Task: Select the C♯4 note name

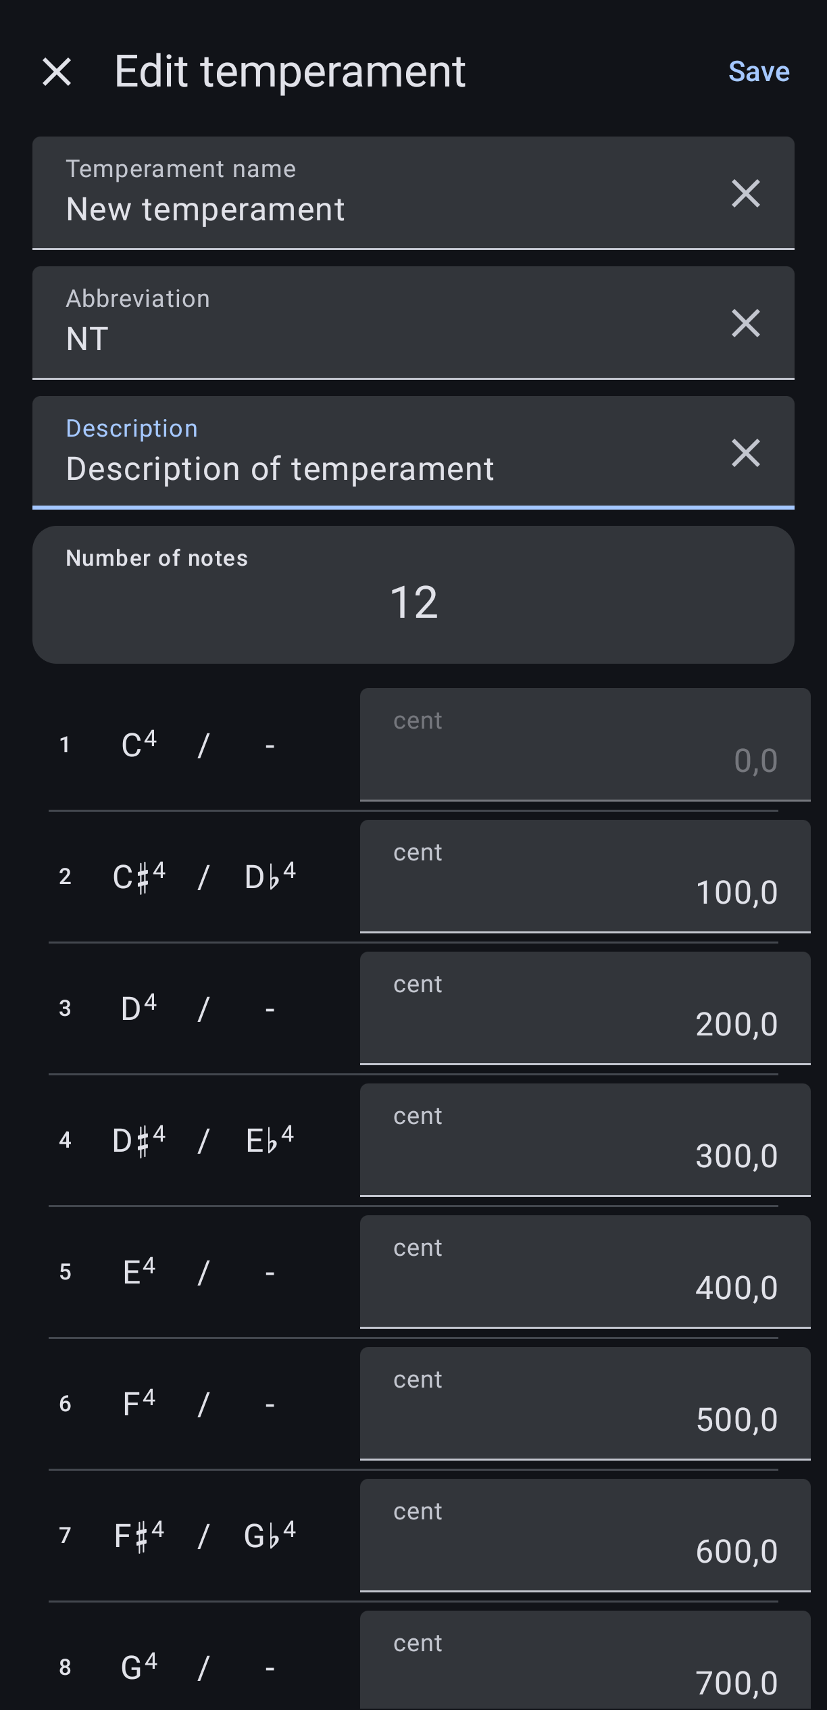Action: [139, 877]
